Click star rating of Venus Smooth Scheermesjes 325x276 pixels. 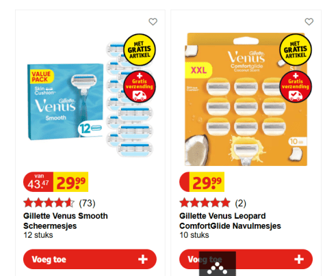49,203
